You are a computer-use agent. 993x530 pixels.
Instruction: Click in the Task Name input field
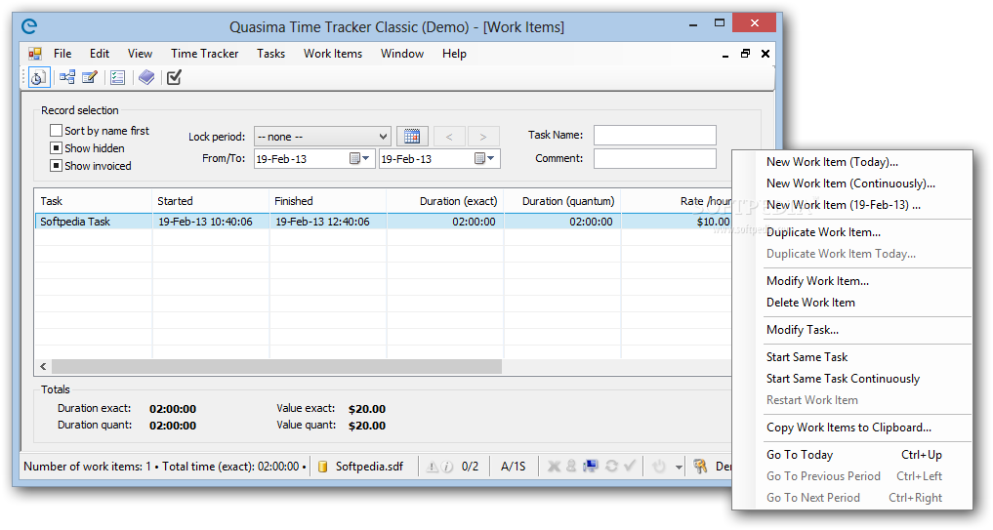[655, 136]
